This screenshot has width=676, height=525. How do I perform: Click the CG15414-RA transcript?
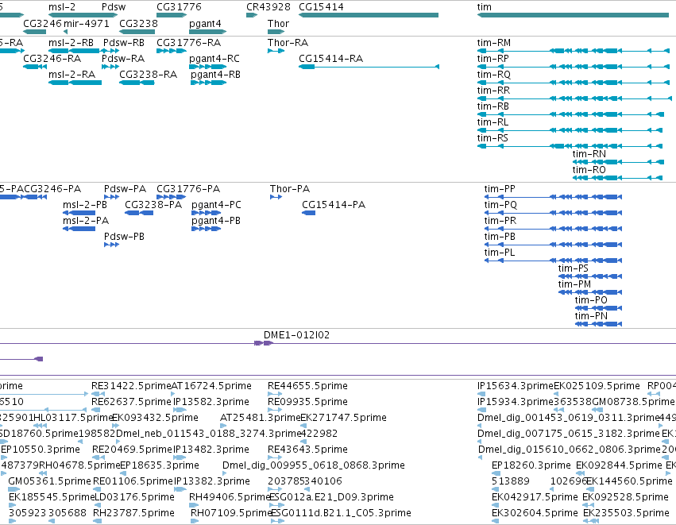(369, 67)
